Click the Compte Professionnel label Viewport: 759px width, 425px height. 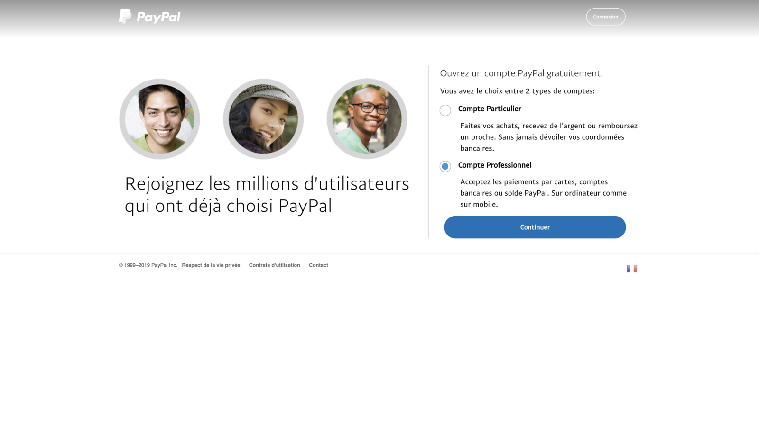[495, 165]
